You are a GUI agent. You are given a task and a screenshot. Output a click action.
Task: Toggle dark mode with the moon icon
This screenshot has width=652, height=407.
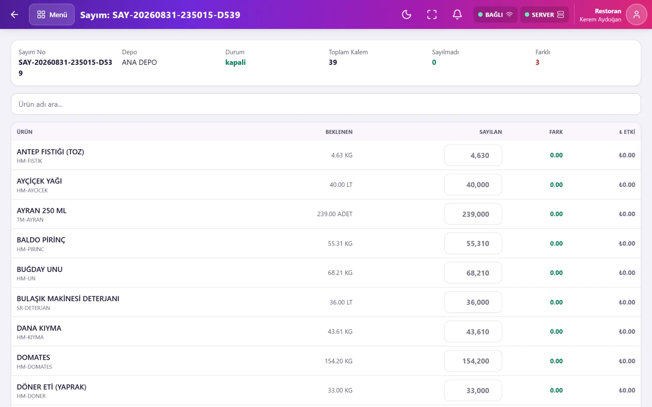(x=407, y=15)
